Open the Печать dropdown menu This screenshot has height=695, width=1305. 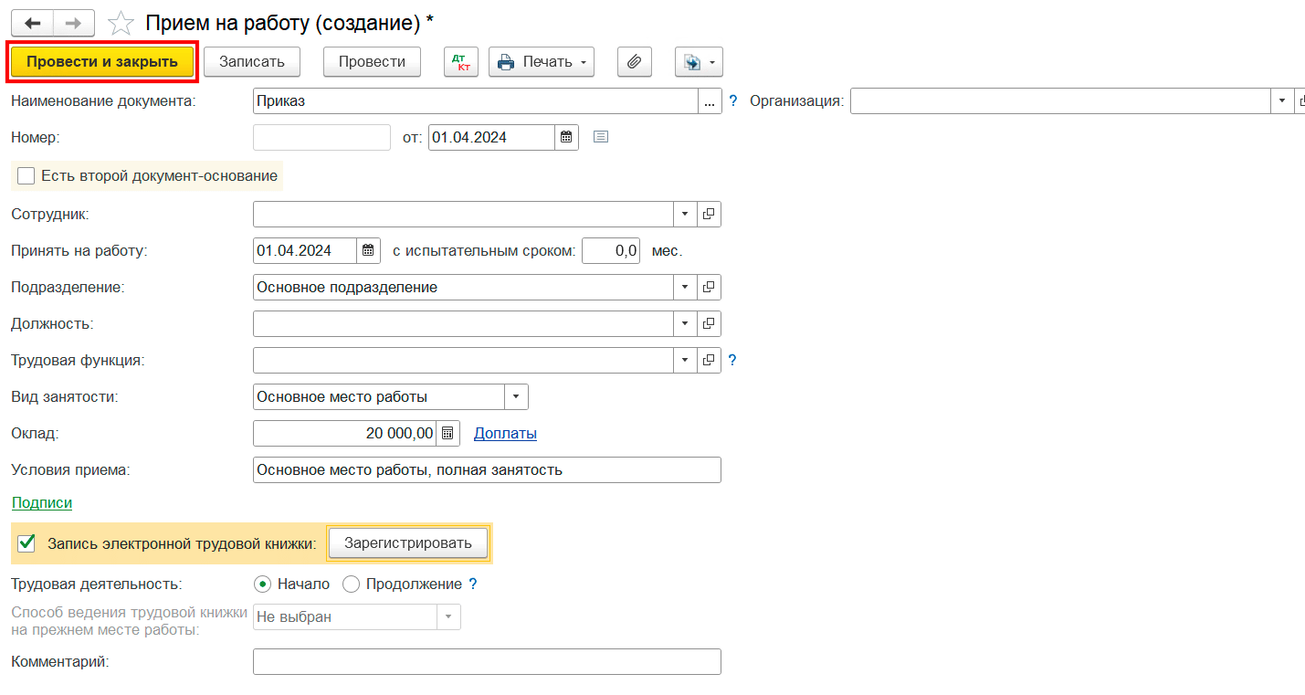click(542, 62)
